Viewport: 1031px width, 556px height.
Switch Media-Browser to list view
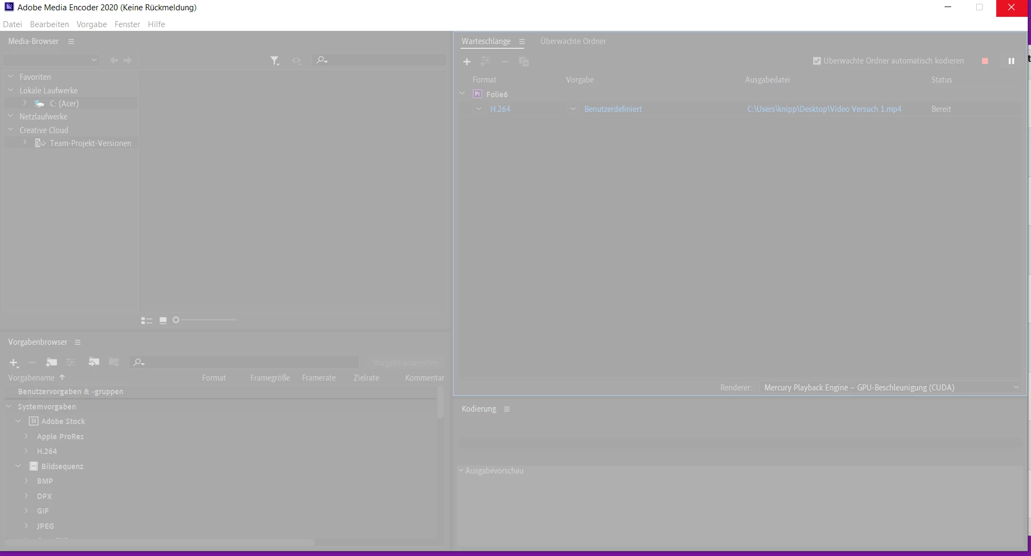[x=147, y=320]
